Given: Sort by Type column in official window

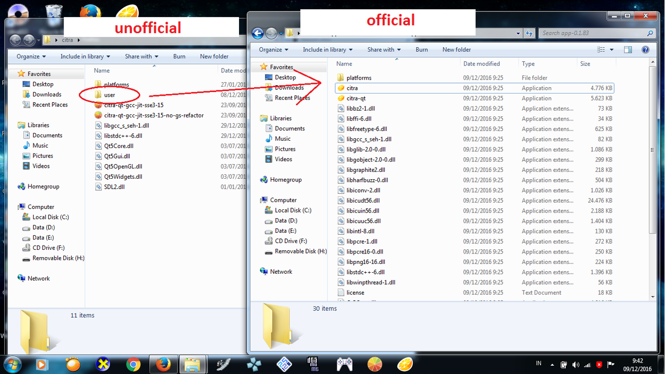Looking at the screenshot, I should 548,64.
